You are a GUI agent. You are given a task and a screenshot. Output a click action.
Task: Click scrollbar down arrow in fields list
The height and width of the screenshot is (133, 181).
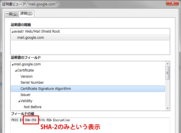tap(168, 108)
